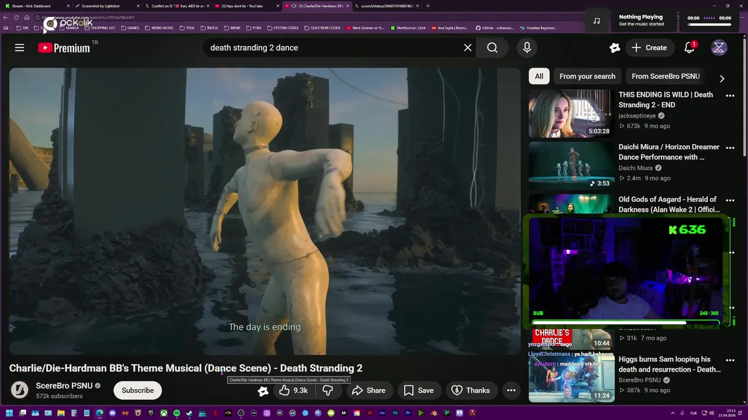The image size is (748, 420).
Task: Save the video to a playlist
Action: (419, 390)
